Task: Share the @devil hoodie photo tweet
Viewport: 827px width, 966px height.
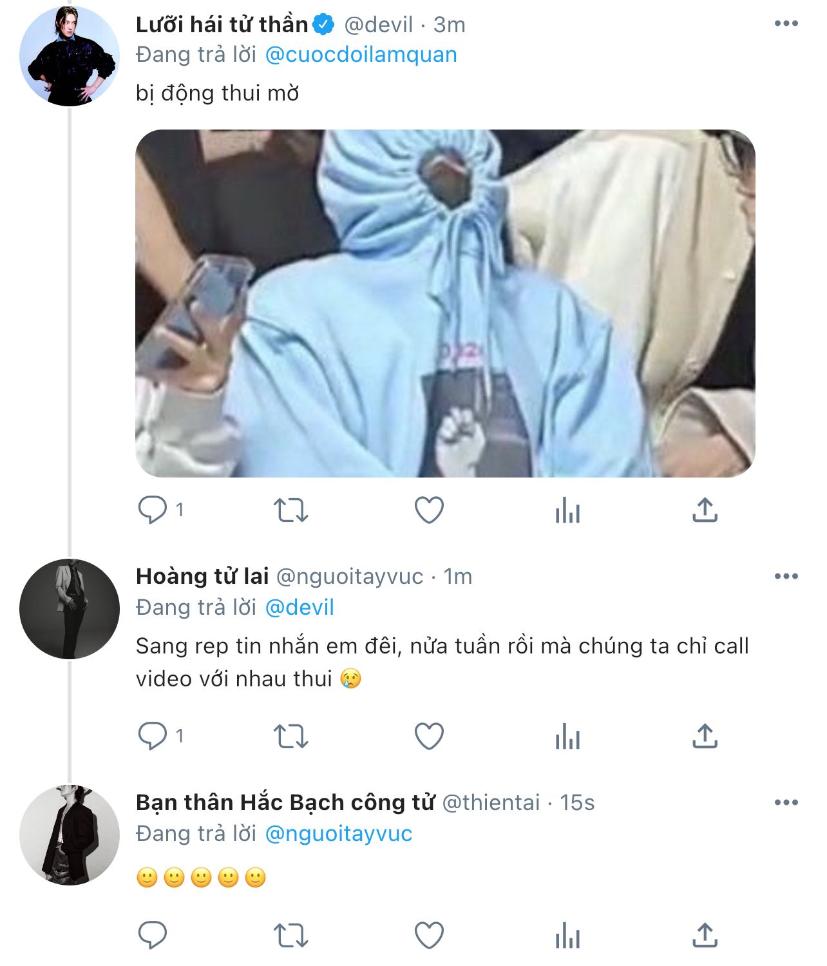Action: pyautogui.click(x=705, y=510)
